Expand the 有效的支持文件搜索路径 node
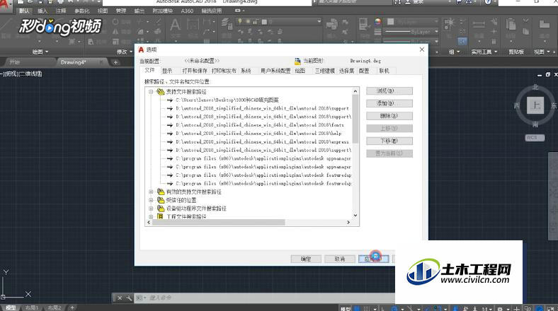558x311 pixels. click(x=151, y=192)
